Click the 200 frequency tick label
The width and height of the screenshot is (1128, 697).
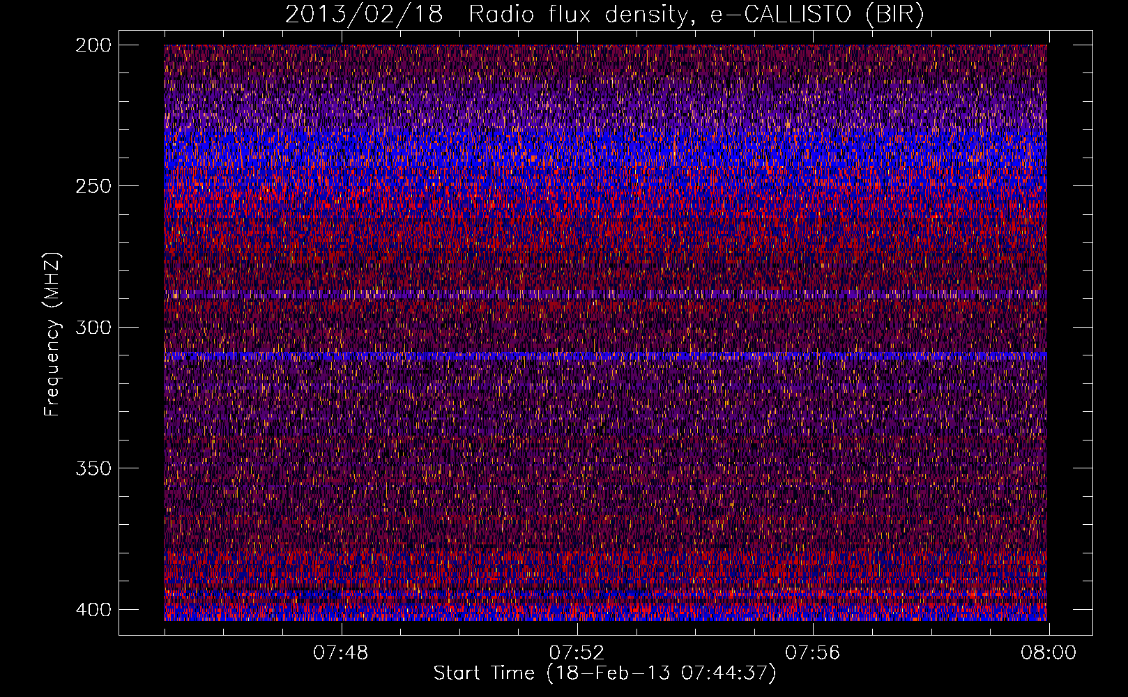click(x=93, y=45)
